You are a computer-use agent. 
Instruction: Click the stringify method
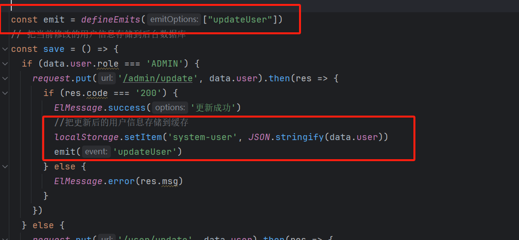coord(299,137)
